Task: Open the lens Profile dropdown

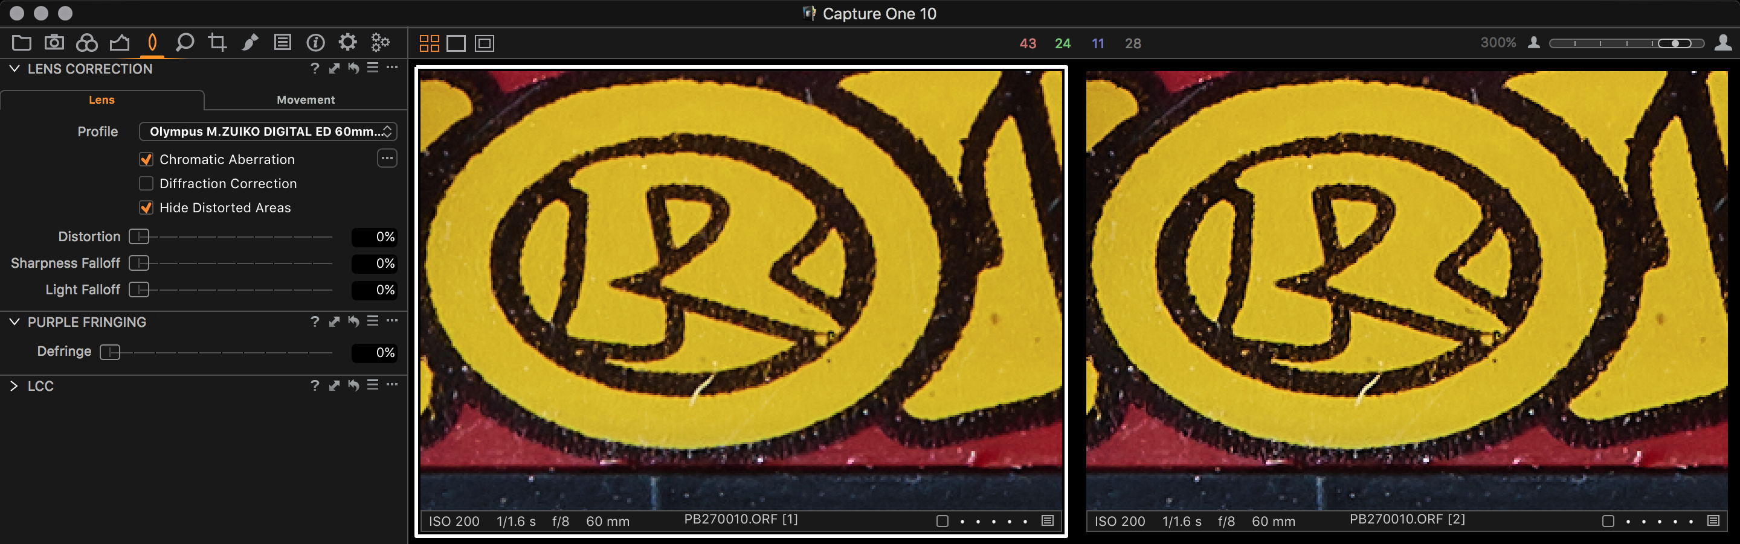Action: pyautogui.click(x=268, y=131)
